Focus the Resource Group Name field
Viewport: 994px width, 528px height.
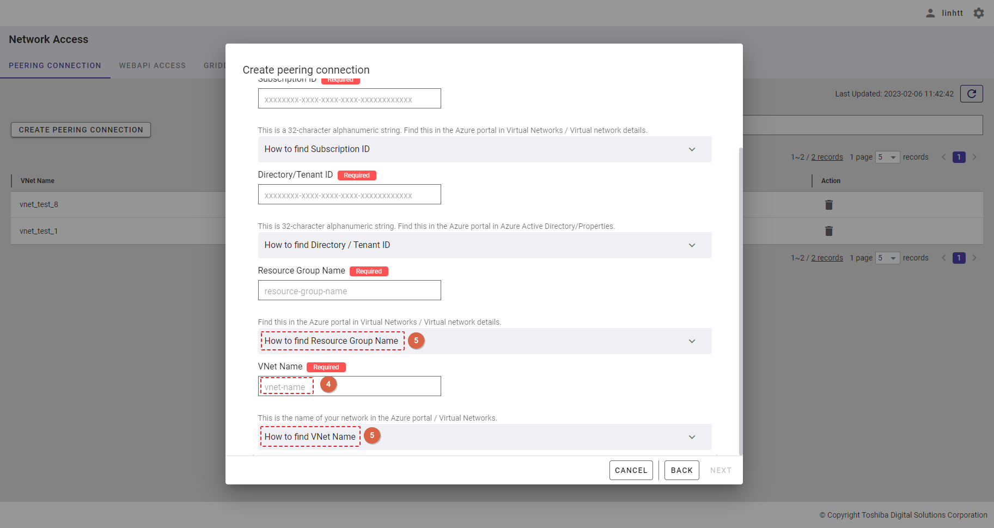349,290
